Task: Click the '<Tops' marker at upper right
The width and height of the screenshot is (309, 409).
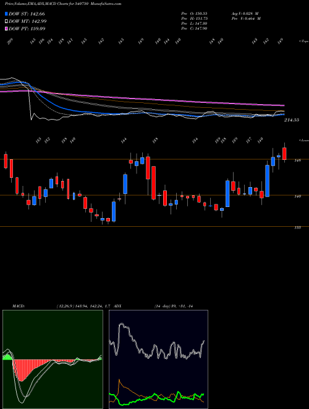Action: [x=304, y=42]
